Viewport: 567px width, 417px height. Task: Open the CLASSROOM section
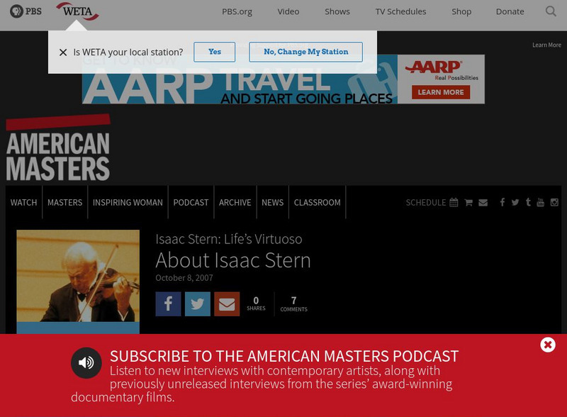[317, 202]
